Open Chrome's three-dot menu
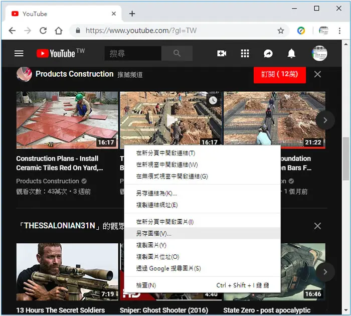Viewport: 351px width, 316px height. 339,31
